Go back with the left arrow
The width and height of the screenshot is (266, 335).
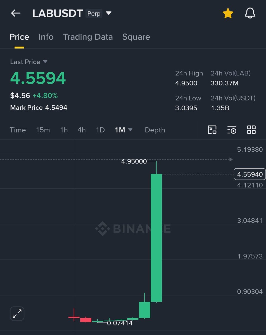click(x=16, y=13)
